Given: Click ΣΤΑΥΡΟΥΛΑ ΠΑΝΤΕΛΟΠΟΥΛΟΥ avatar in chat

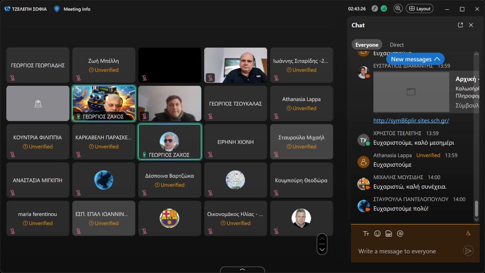Looking at the screenshot, I should (363, 206).
